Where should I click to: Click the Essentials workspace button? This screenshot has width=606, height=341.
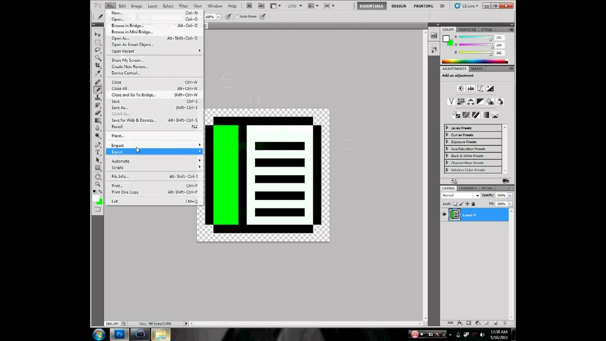point(371,6)
